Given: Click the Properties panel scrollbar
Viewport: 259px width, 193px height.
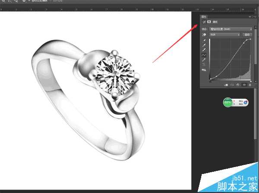Looking at the screenshot, I should (x=256, y=47).
